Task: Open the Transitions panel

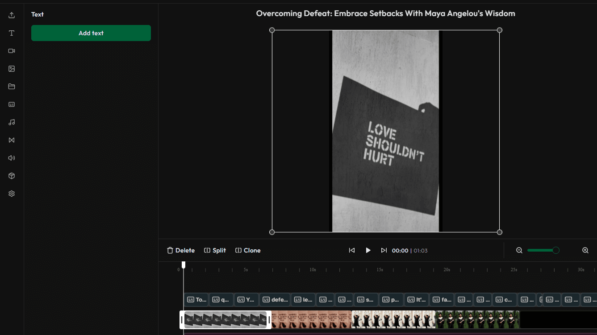Action: tap(11, 140)
